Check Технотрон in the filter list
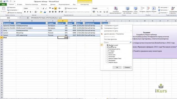This screenshot has width=177, height=99. [108, 57]
